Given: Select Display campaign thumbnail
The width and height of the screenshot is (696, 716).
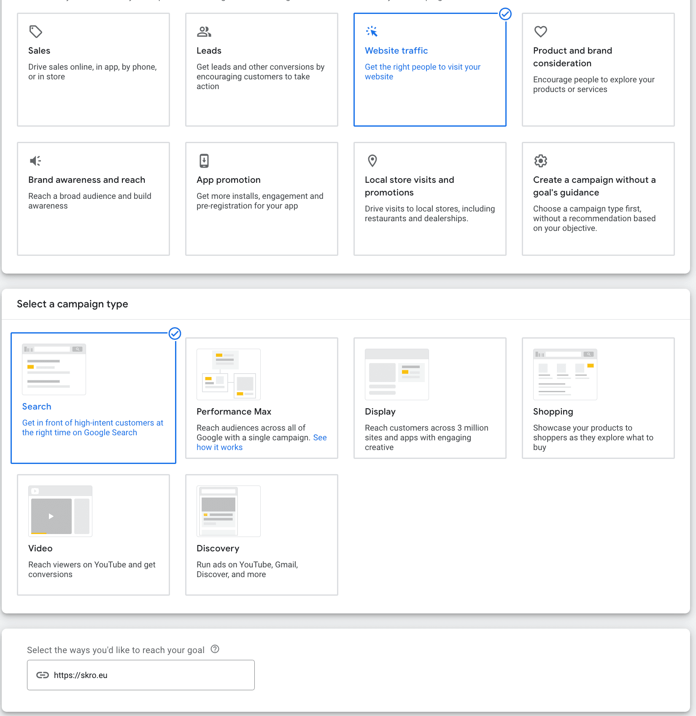Looking at the screenshot, I should tap(397, 374).
